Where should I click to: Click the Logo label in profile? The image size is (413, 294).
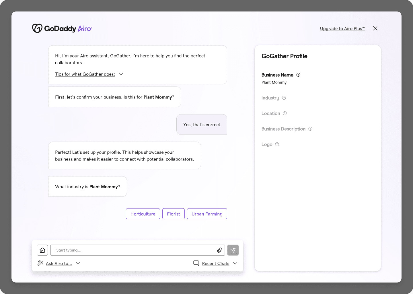(267, 144)
